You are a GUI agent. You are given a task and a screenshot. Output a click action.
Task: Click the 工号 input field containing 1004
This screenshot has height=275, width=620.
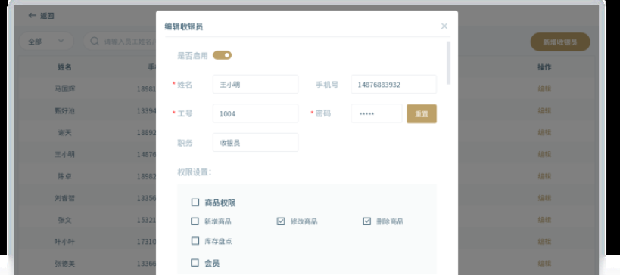255,113
